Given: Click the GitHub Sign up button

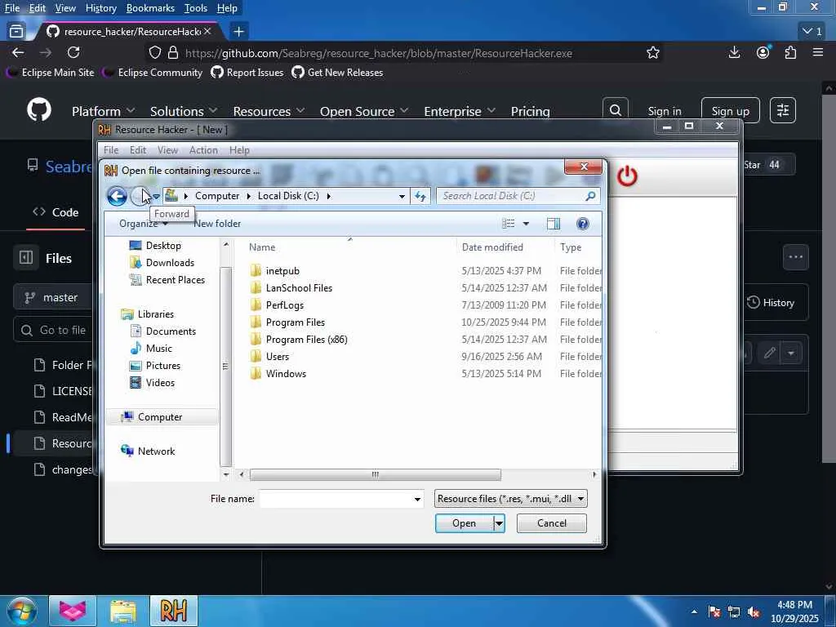Looking at the screenshot, I should tap(730, 110).
